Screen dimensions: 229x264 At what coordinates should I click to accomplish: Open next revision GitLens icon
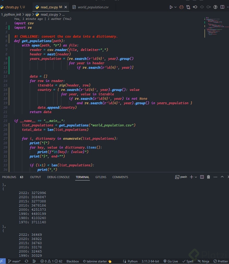(x=209, y=7)
